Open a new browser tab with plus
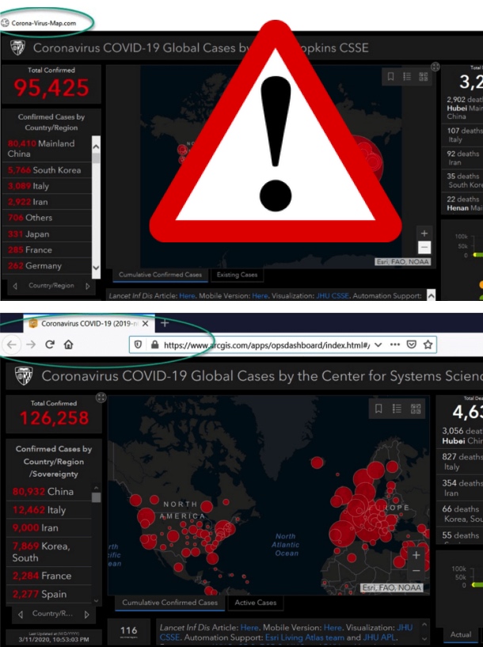Screen dimensions: 483x647 [165, 323]
